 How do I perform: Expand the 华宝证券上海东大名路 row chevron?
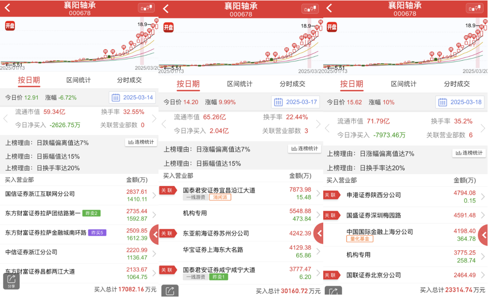pyautogui.click(x=318, y=252)
